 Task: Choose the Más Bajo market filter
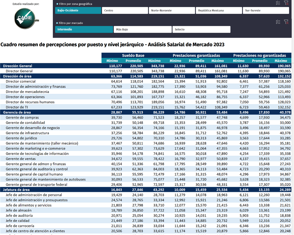(x=143, y=29)
